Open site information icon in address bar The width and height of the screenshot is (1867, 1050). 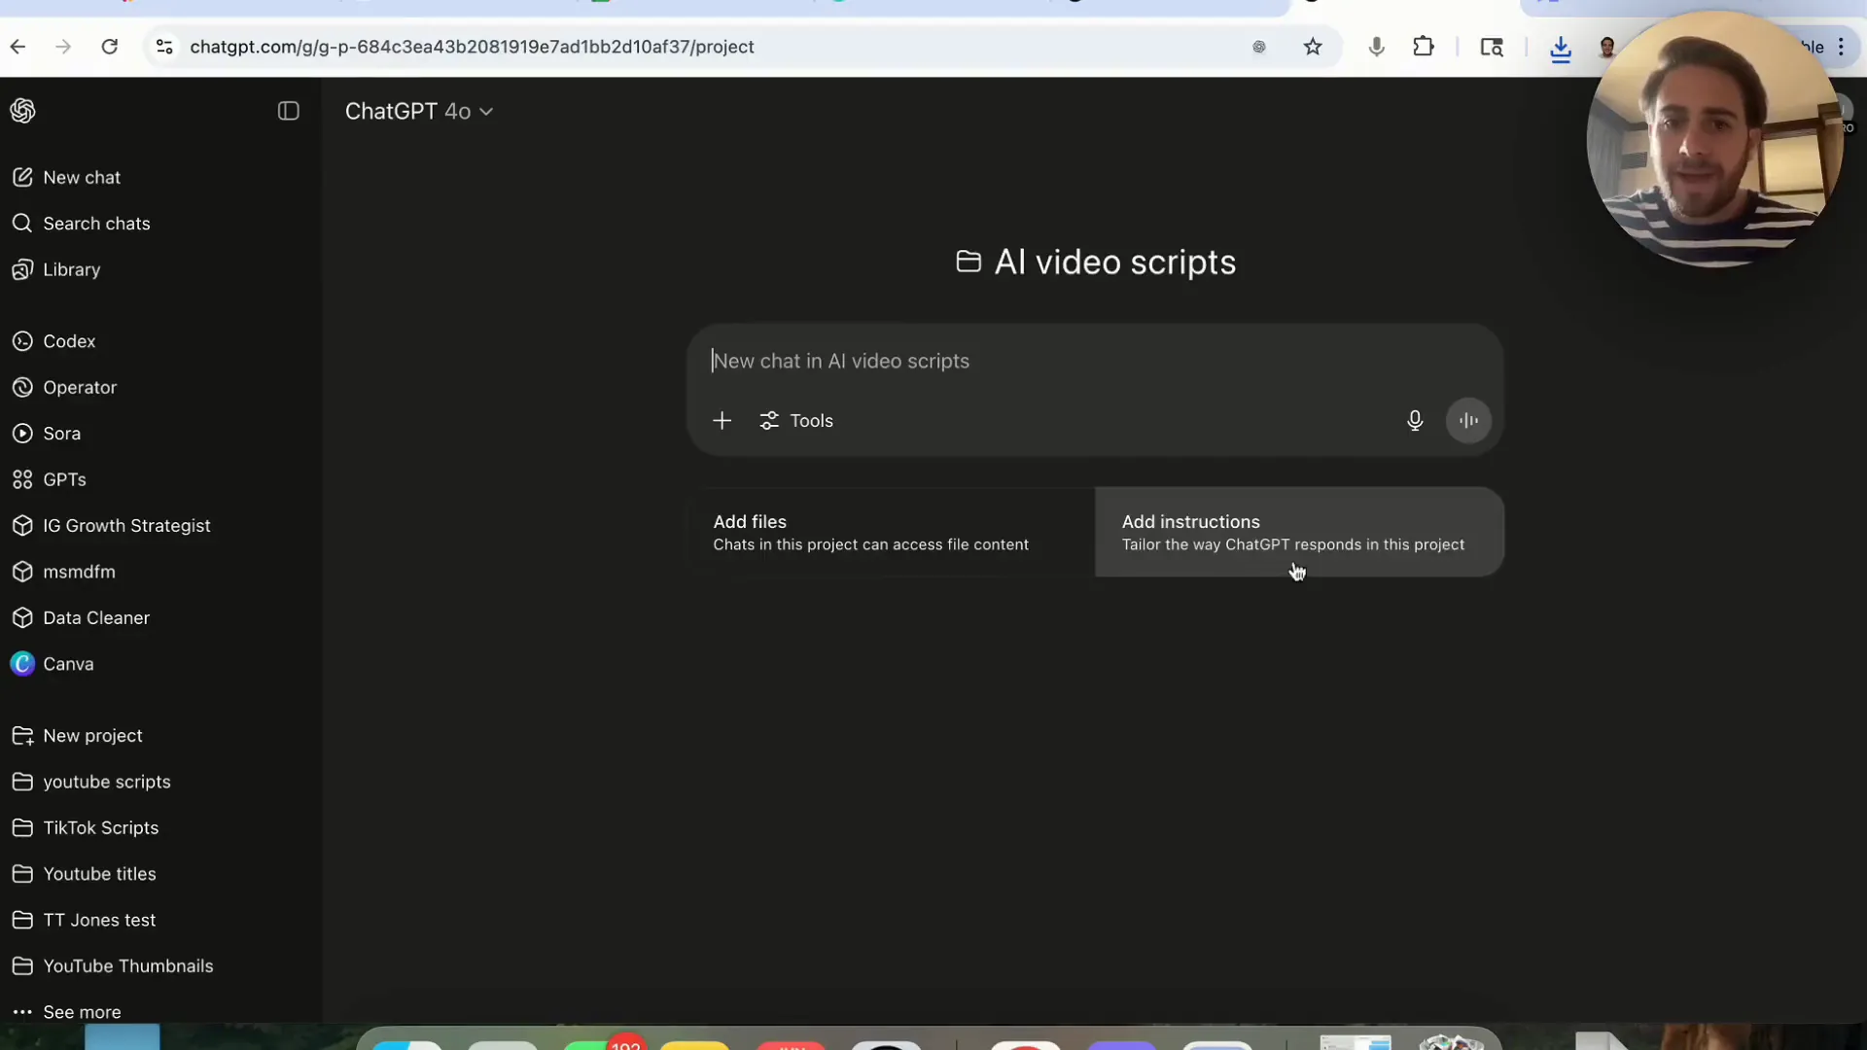(164, 47)
